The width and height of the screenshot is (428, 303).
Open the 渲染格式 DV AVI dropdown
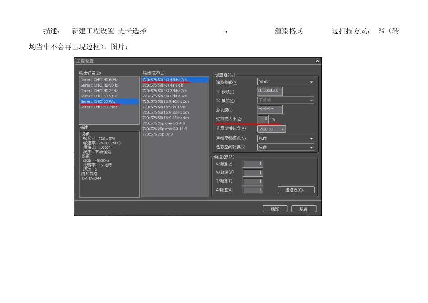(286, 82)
